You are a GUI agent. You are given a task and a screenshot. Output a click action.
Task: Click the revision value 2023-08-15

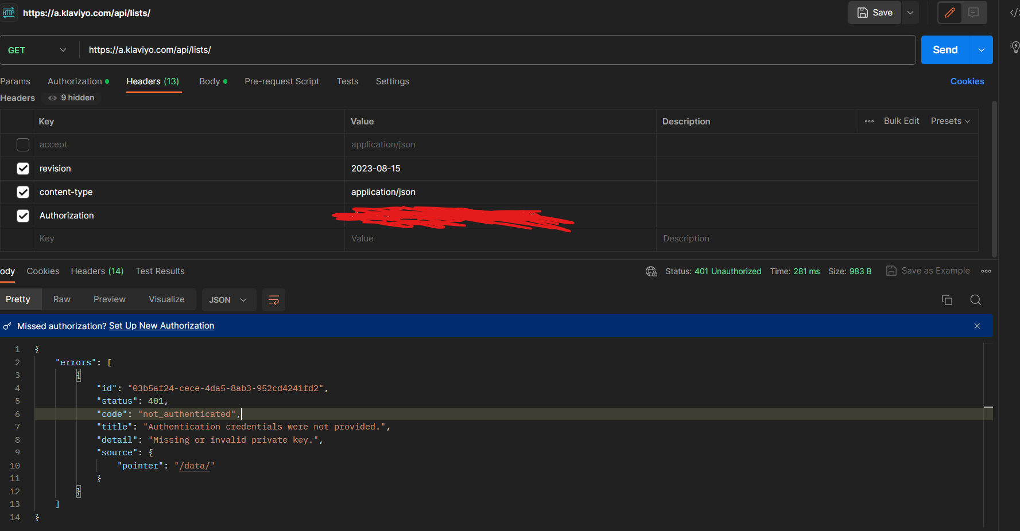(376, 169)
